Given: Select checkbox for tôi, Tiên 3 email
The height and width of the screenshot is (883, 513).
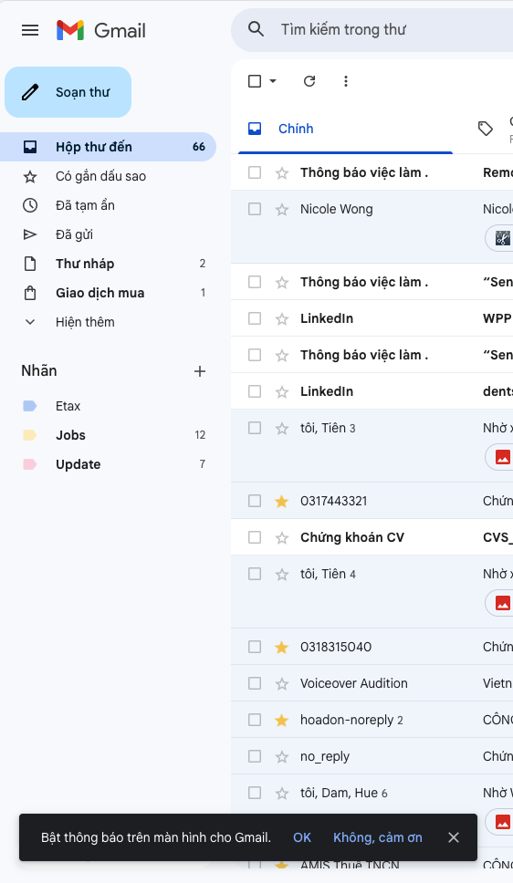Looking at the screenshot, I should (255, 428).
